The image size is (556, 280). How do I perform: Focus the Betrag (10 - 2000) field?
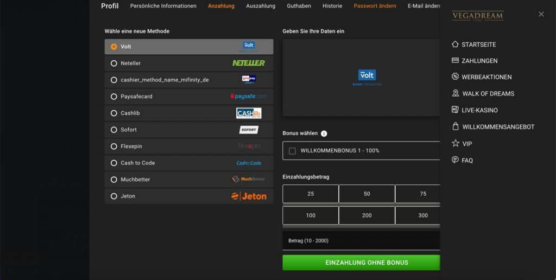click(361, 240)
